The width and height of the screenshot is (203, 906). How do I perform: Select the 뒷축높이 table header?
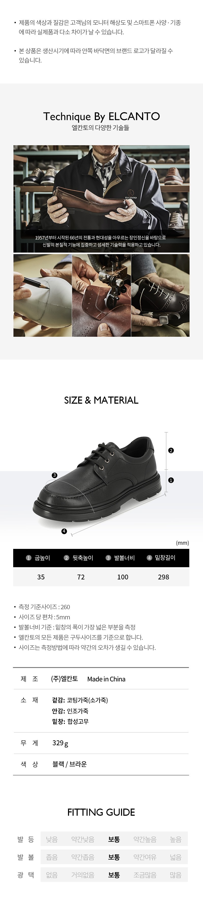click(78, 558)
